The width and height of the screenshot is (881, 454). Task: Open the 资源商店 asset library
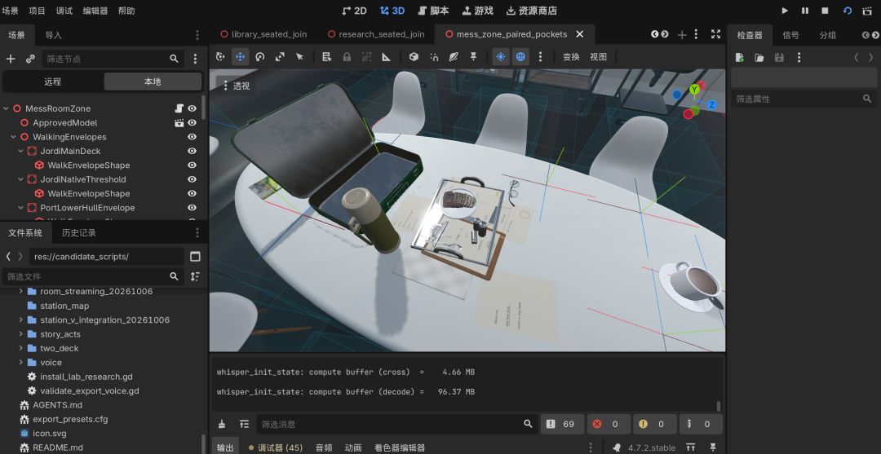532,11
